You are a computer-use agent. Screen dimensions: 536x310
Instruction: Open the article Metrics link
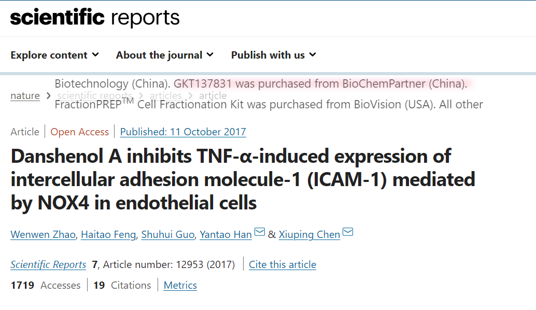(x=180, y=285)
